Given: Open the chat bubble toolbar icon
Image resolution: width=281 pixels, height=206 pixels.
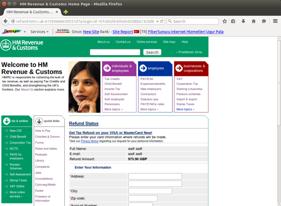Looking at the screenshot, I should click(x=264, y=21).
